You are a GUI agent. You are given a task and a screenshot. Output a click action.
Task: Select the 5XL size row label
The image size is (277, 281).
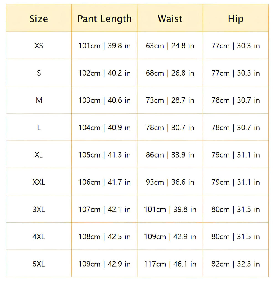pos(39,264)
